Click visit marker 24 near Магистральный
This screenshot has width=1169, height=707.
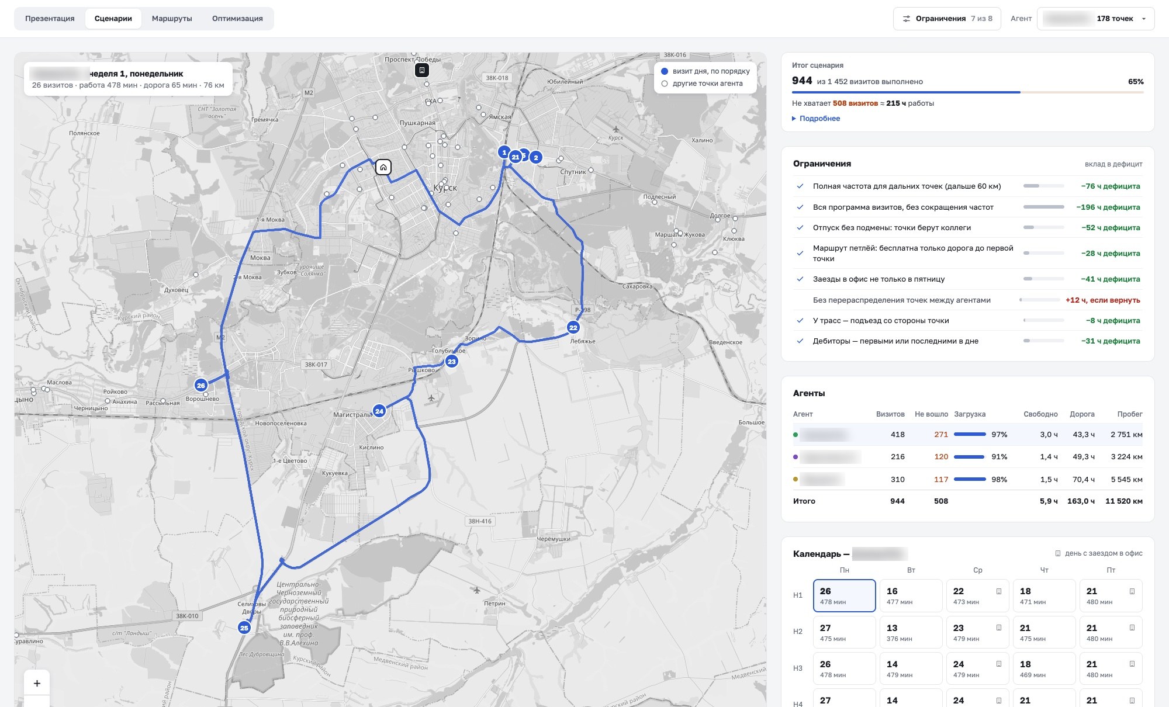[379, 411]
